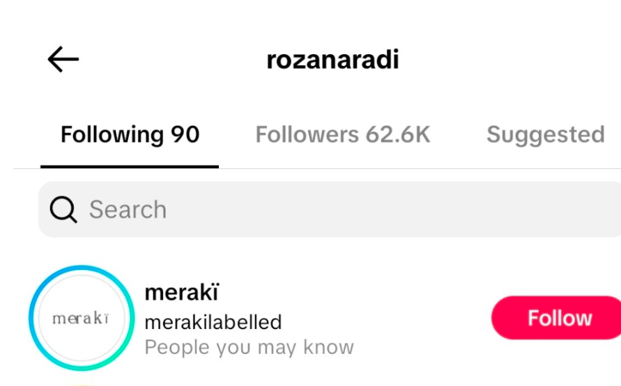Click the merakilabelled username text
621x386 pixels.
(213, 322)
